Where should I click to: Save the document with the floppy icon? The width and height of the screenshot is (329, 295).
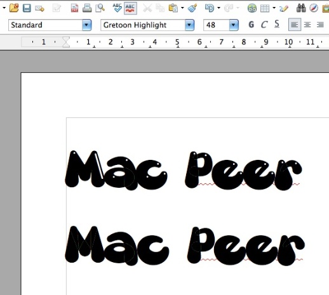[27, 8]
